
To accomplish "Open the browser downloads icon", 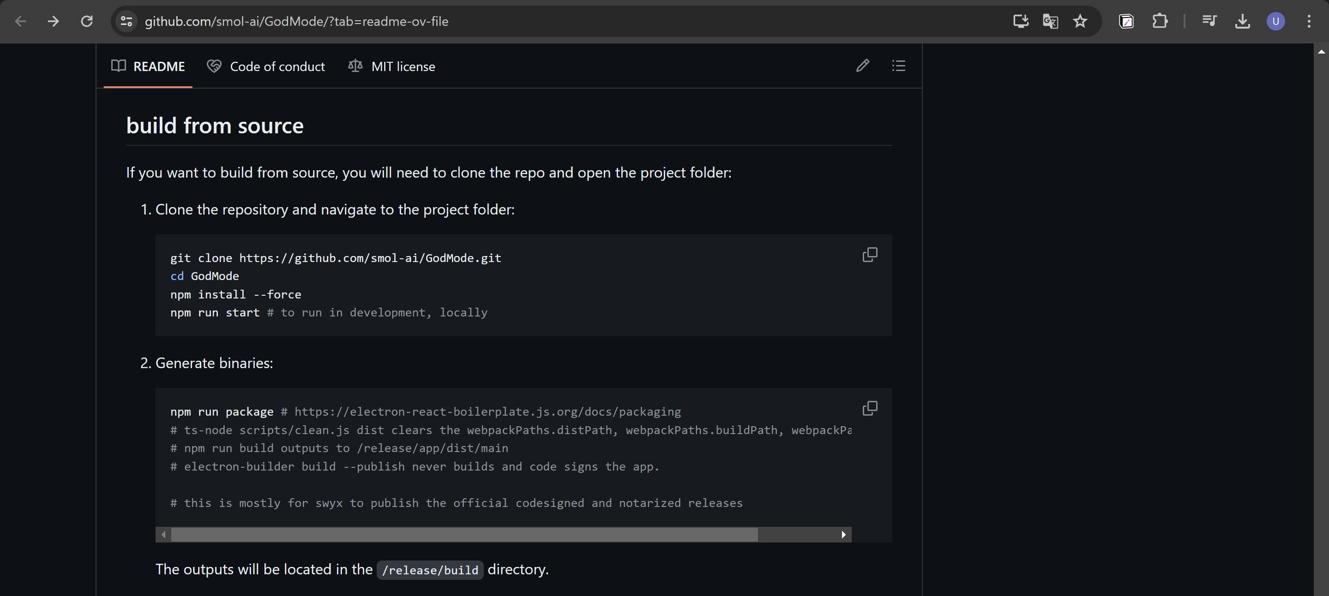I will click(1242, 21).
